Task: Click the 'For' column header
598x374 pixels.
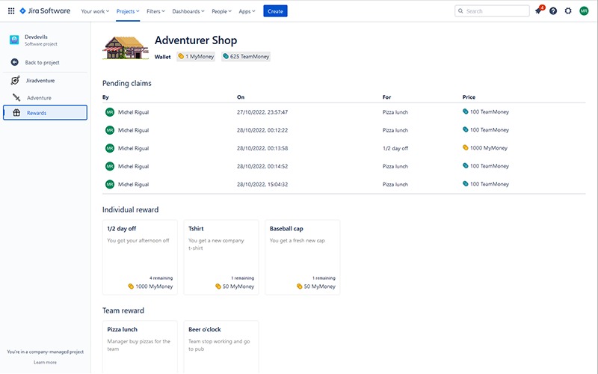Action: coord(386,97)
